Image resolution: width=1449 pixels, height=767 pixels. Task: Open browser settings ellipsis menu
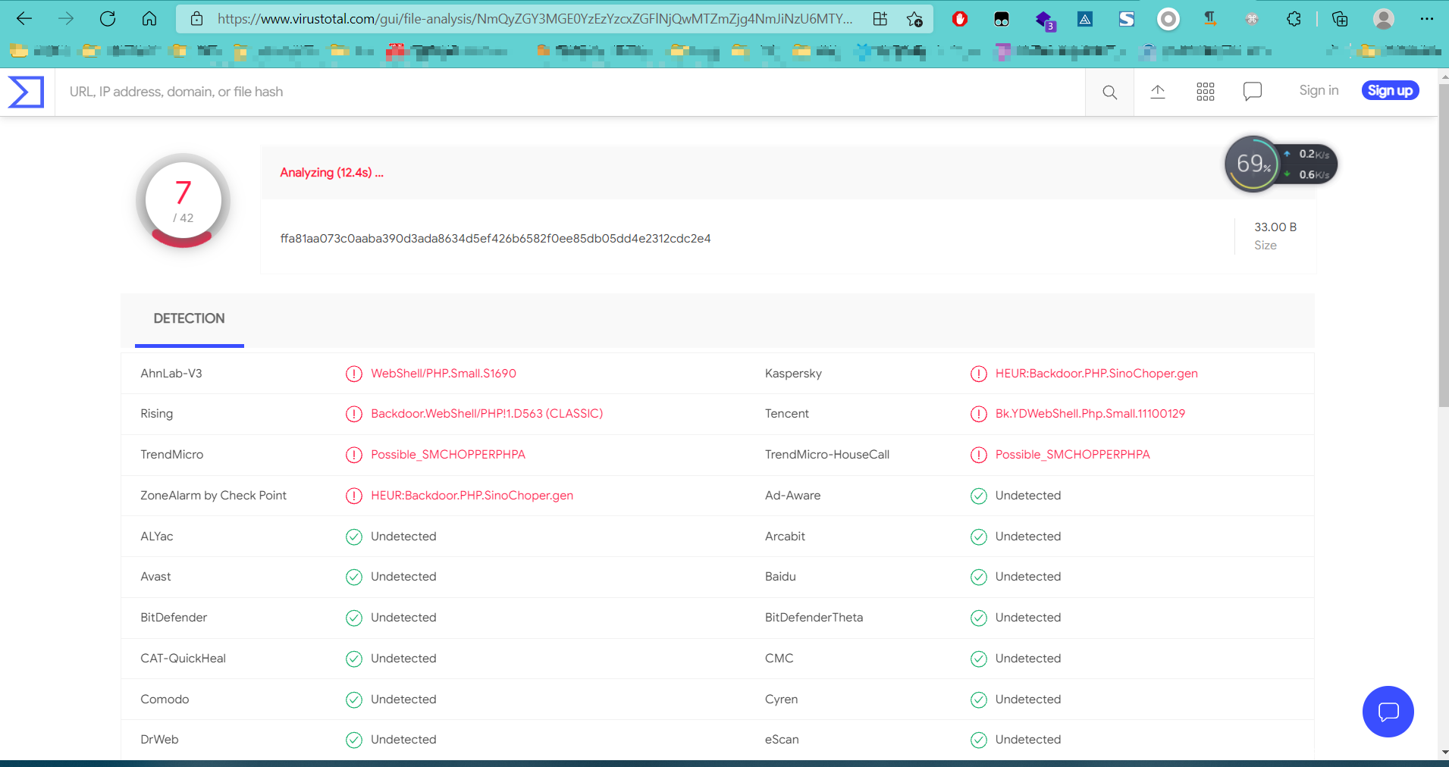pyautogui.click(x=1426, y=19)
